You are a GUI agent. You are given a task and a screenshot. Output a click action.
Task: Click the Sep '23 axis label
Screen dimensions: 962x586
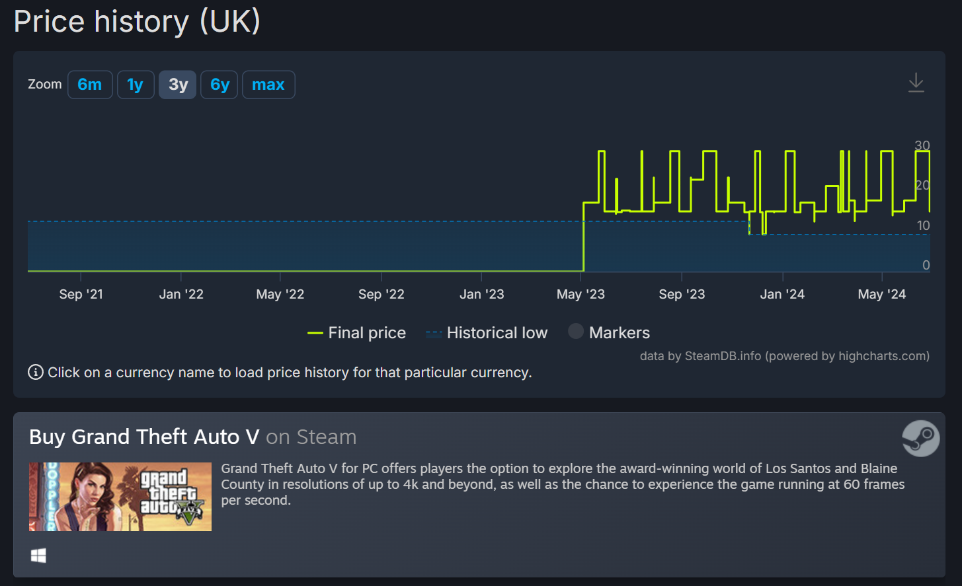(x=682, y=294)
